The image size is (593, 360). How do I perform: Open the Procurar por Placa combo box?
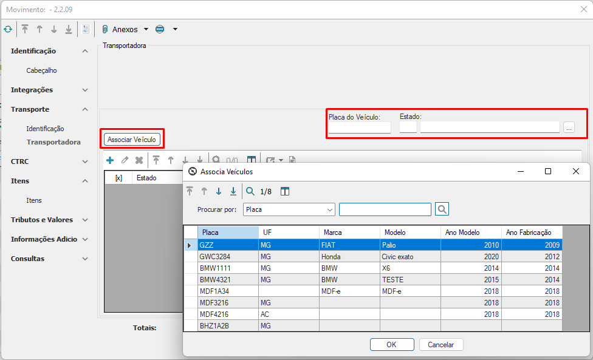click(289, 209)
